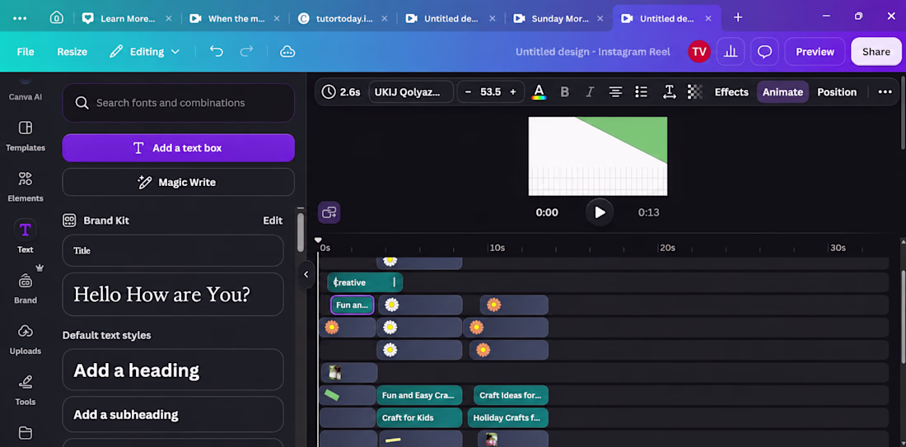Click the redo arrow icon
The height and width of the screenshot is (447, 906).
pyautogui.click(x=247, y=51)
